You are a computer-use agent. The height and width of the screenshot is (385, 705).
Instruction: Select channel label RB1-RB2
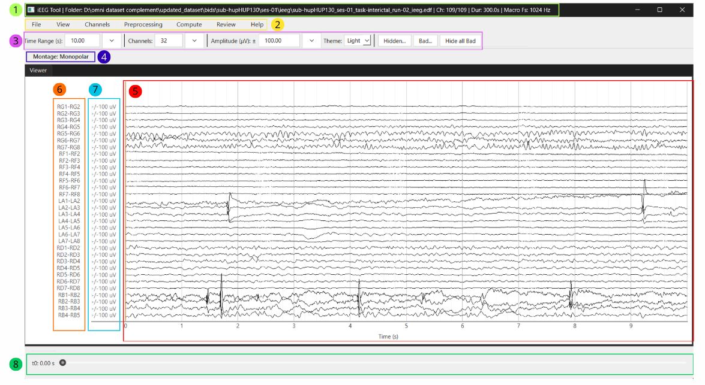coord(69,295)
